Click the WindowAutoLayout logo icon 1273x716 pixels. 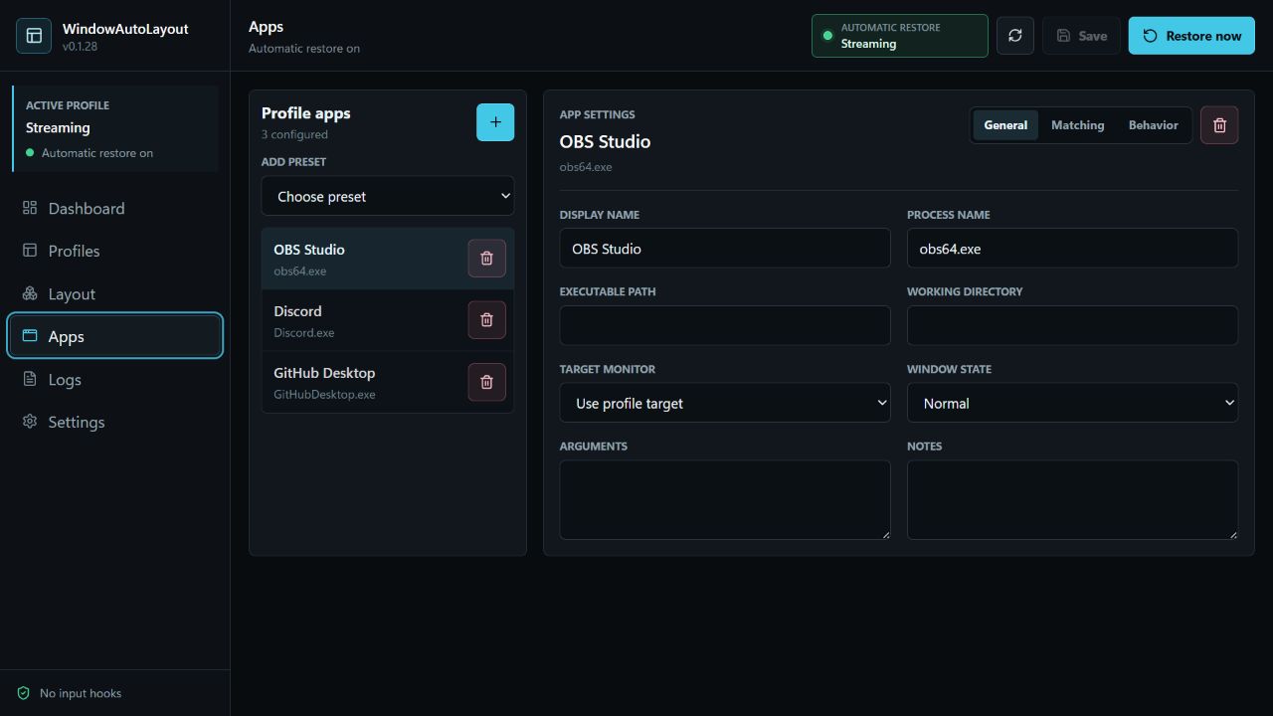(34, 36)
